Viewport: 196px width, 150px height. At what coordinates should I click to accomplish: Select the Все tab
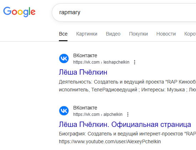pyautogui.click(x=63, y=34)
